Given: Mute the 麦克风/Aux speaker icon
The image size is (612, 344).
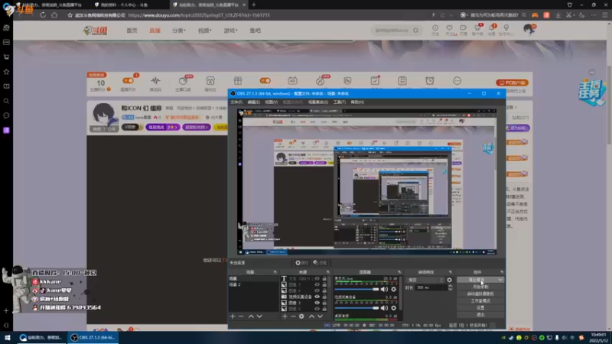Looking at the screenshot, I should click(384, 290).
